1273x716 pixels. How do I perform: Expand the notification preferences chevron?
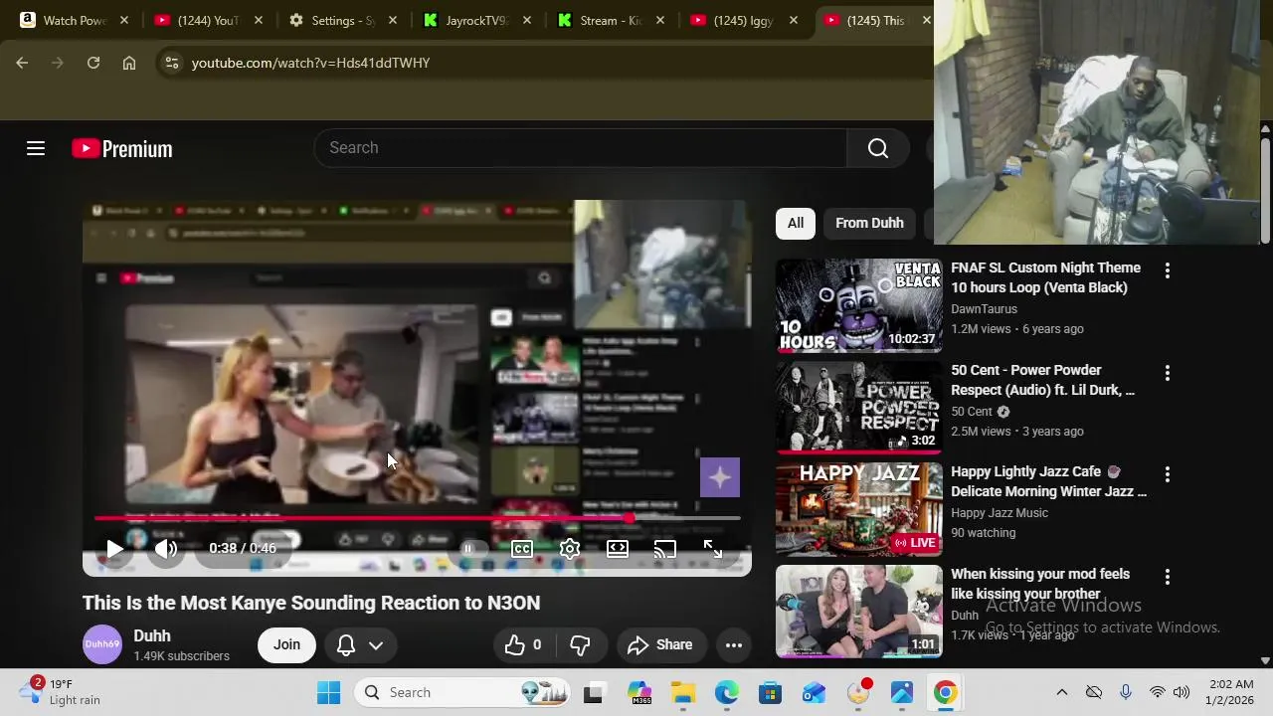click(x=376, y=645)
